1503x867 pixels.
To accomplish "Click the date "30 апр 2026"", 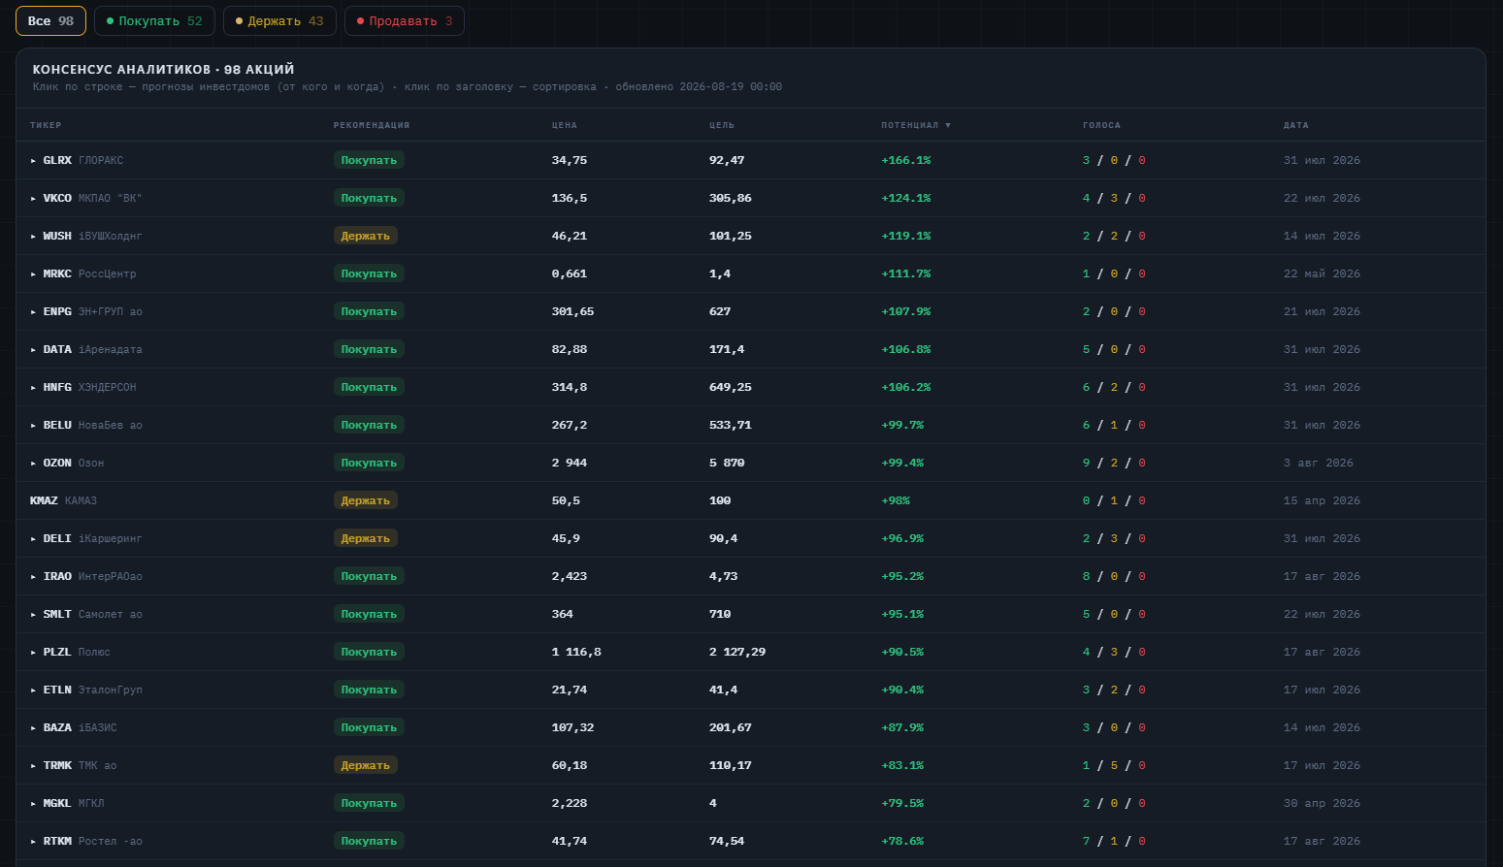I will click(x=1322, y=803).
